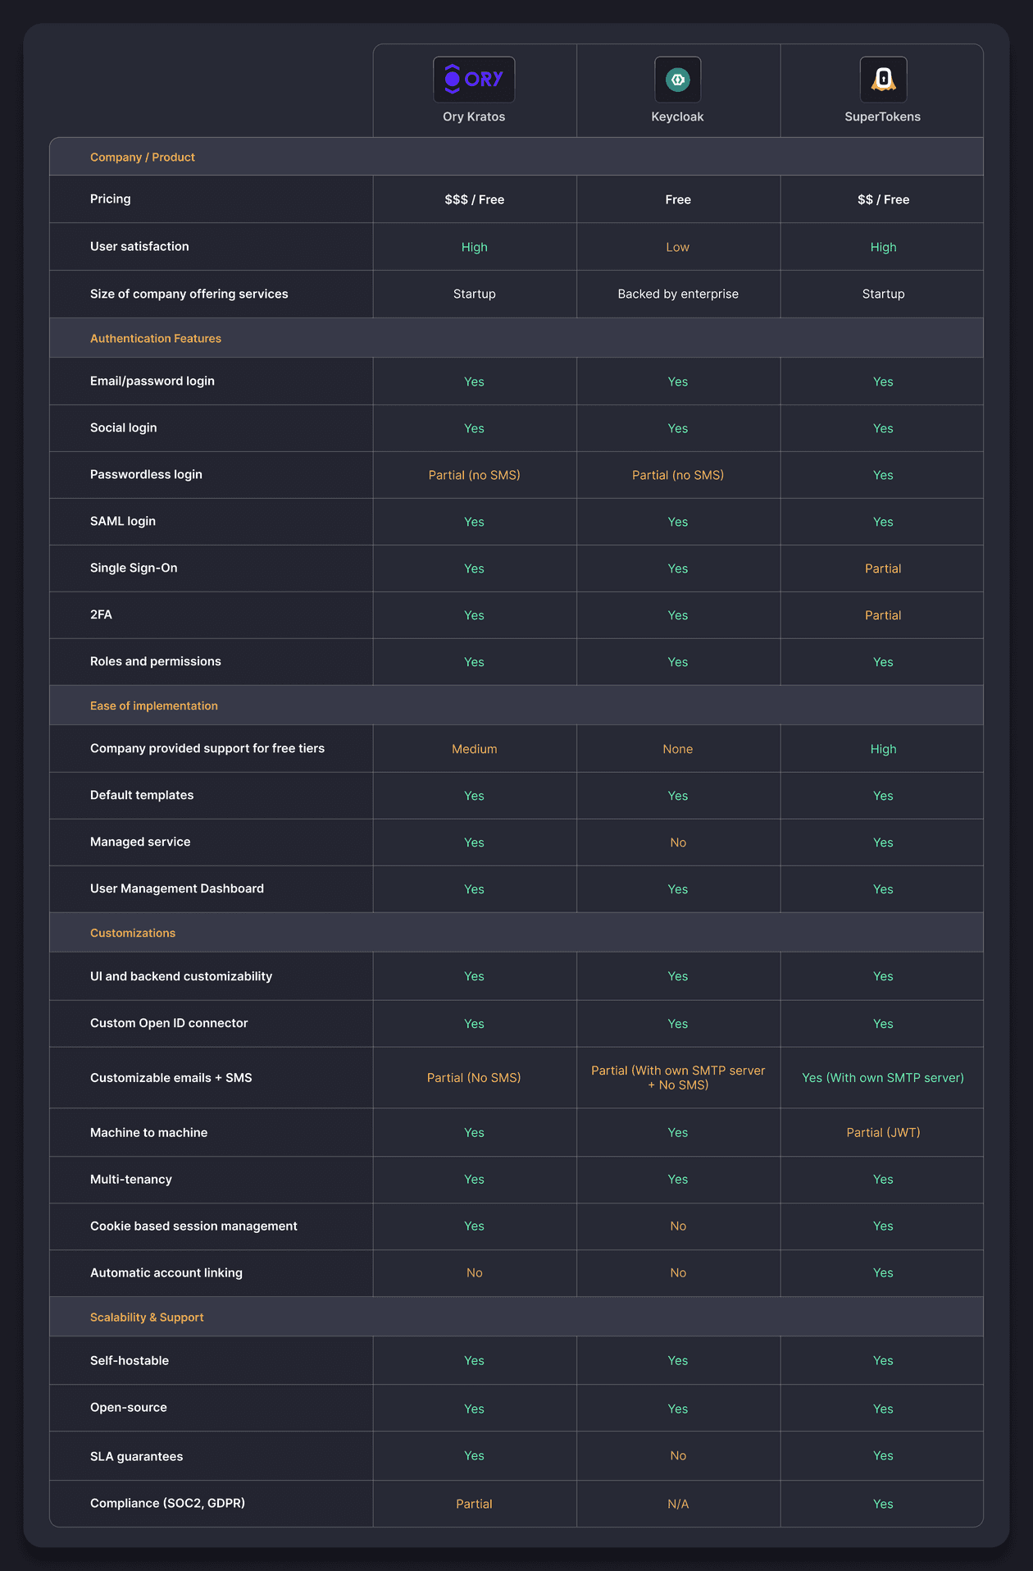Image resolution: width=1033 pixels, height=1571 pixels.
Task: Select the SuperTokens column label
Action: pyautogui.click(x=883, y=116)
